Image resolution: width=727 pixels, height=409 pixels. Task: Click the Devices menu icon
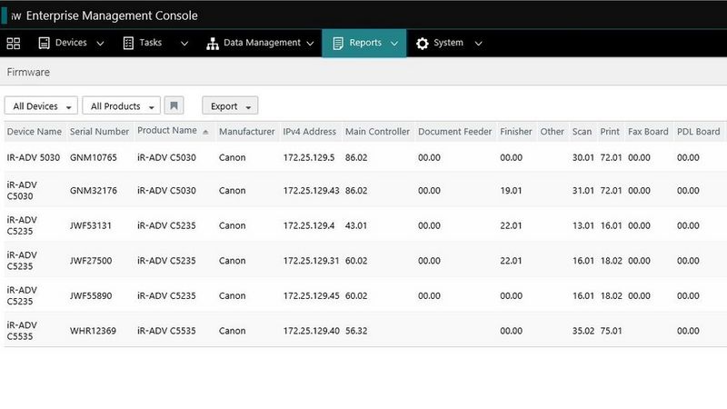pyautogui.click(x=44, y=43)
